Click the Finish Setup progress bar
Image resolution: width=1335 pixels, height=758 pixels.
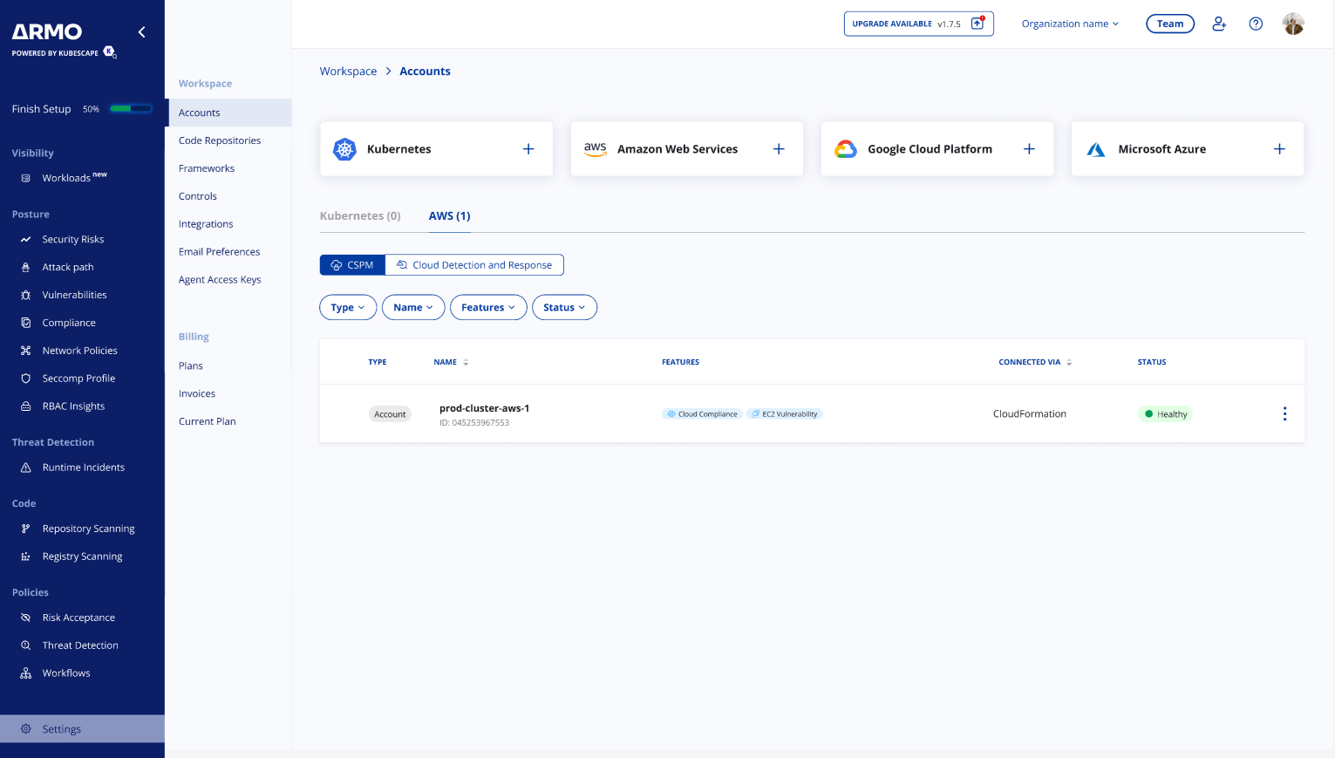point(131,109)
